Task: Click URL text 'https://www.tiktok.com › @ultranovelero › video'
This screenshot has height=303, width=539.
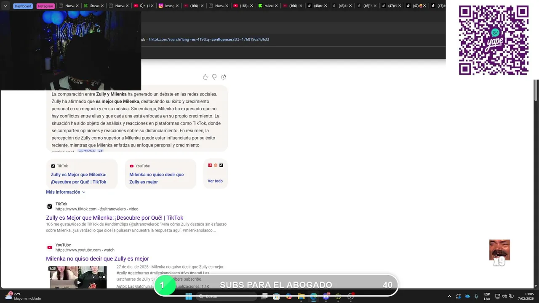Action: 97,209
